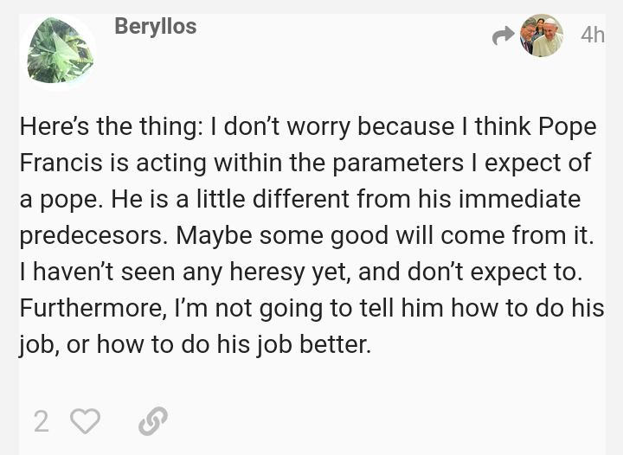Copy the post link via chain icon

[153, 421]
